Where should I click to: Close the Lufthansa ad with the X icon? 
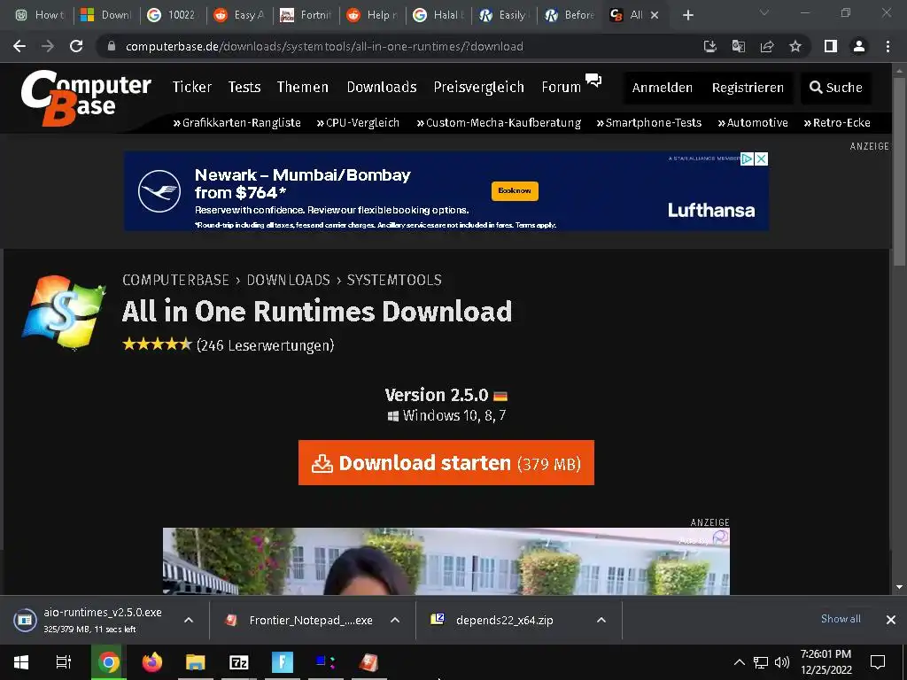tap(761, 159)
